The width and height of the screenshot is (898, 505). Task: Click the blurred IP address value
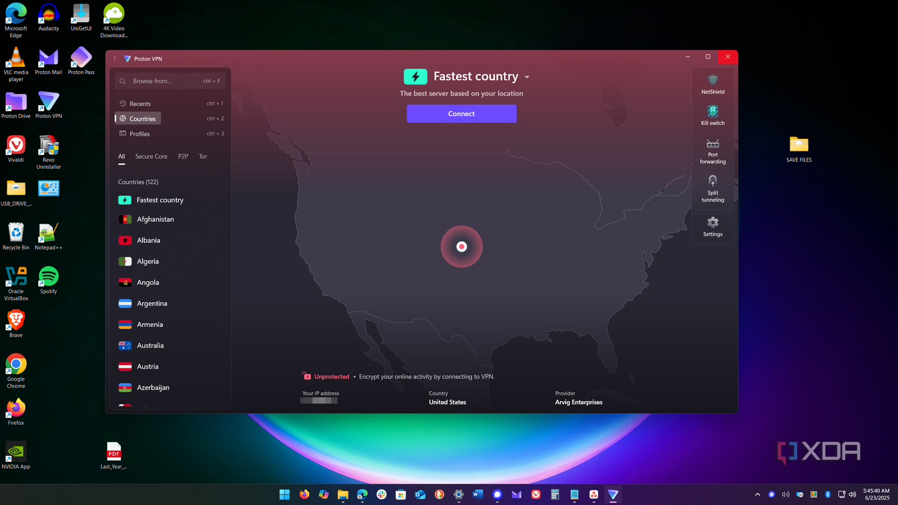pyautogui.click(x=318, y=401)
